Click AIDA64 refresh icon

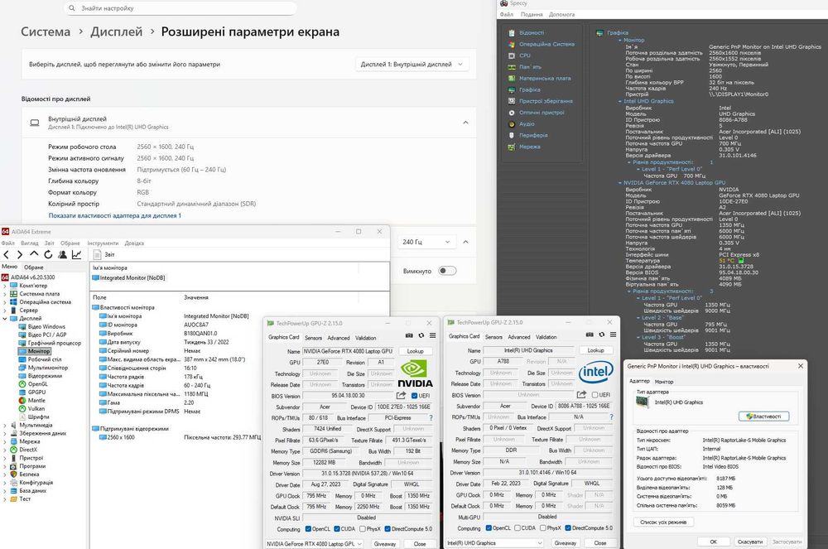click(x=48, y=254)
